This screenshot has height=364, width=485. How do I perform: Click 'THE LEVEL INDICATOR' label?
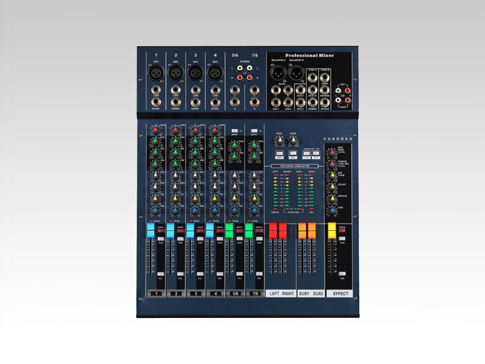point(295,166)
